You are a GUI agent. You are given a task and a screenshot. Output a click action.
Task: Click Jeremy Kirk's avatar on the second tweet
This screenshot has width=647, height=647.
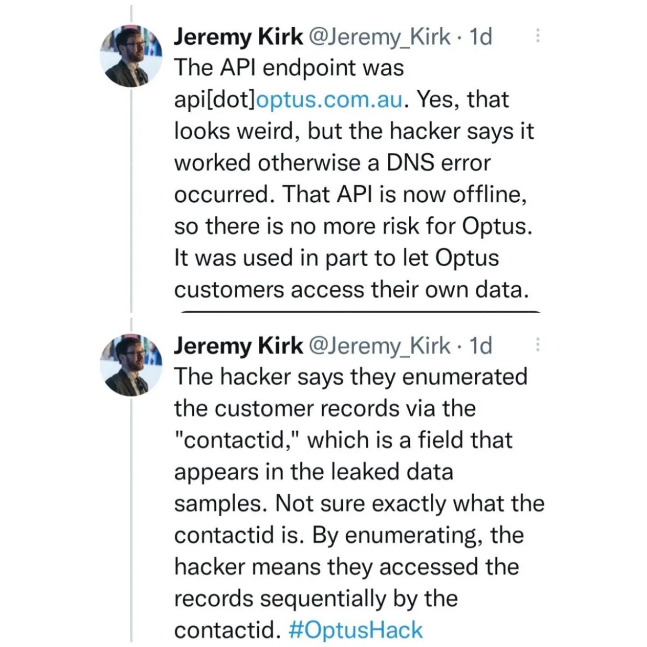click(x=131, y=364)
